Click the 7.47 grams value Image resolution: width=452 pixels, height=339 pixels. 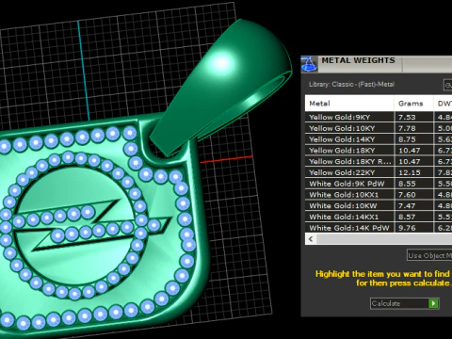point(407,205)
